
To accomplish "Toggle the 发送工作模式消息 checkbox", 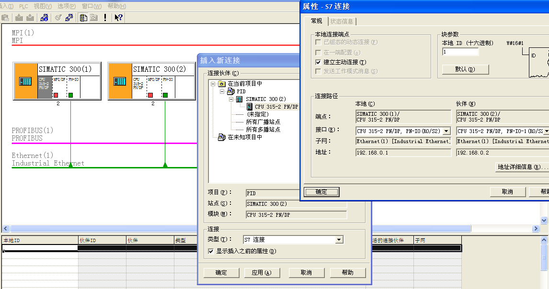I will click(x=318, y=71).
